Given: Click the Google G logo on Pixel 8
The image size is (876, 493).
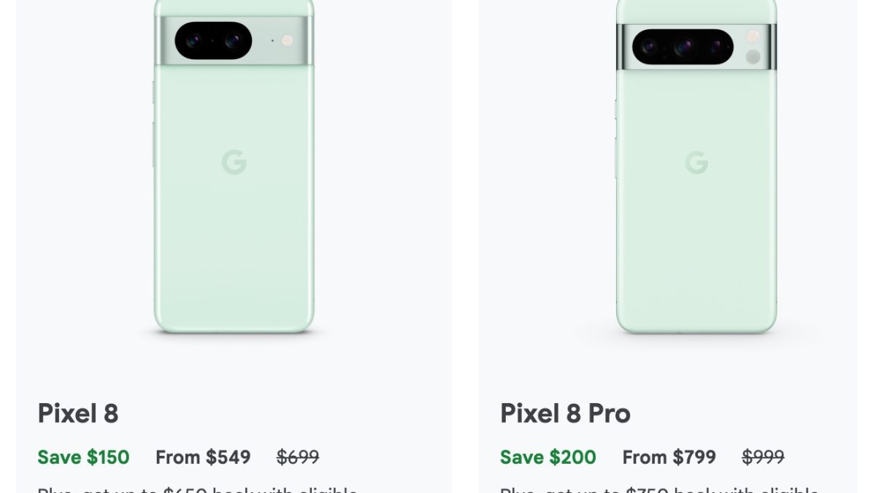Looking at the screenshot, I should pyautogui.click(x=234, y=161).
